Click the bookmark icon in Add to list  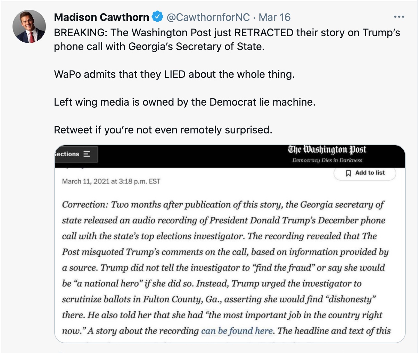pyautogui.click(x=348, y=173)
